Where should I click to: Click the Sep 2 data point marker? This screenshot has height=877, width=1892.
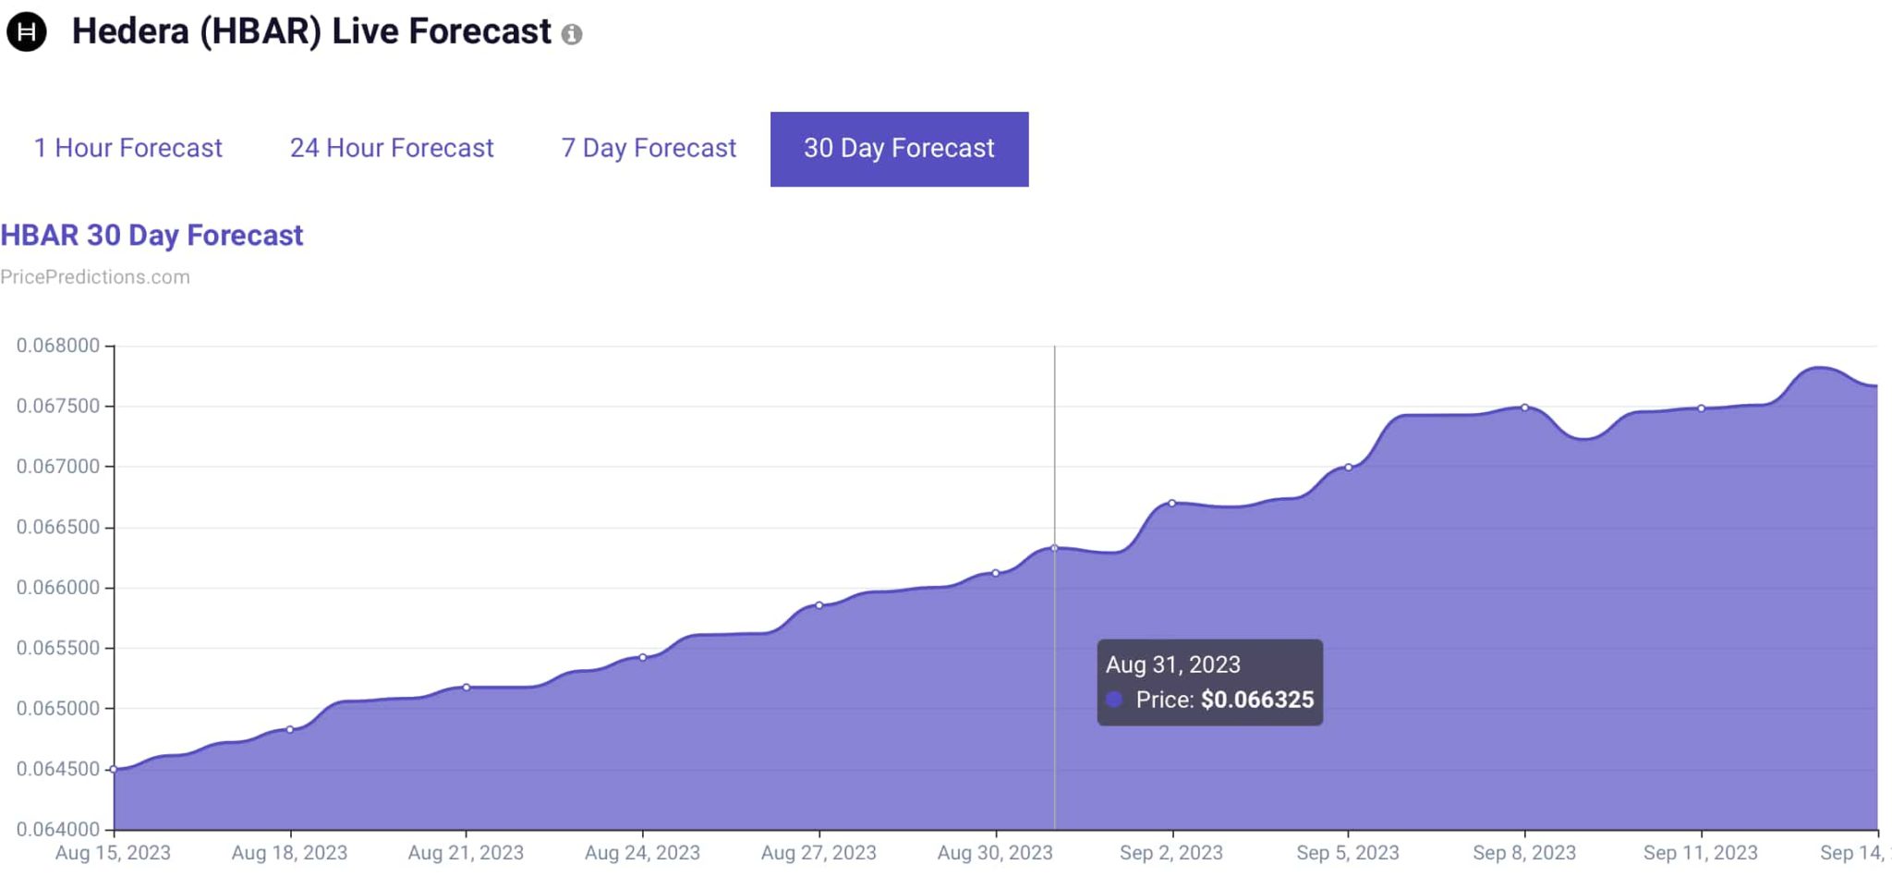click(x=1172, y=503)
